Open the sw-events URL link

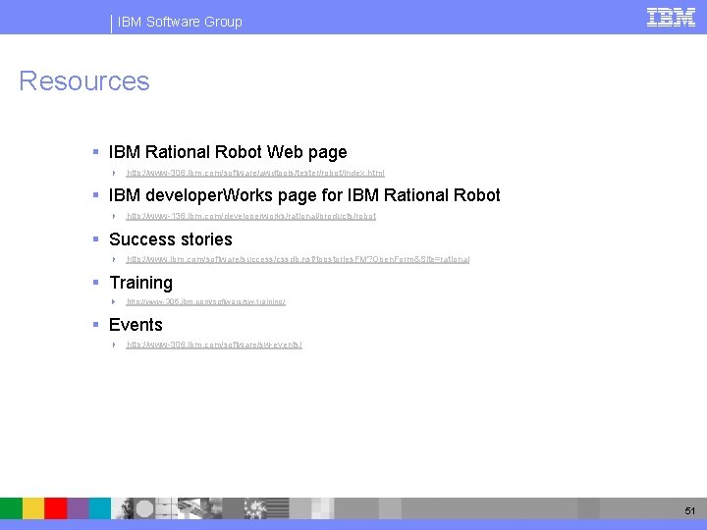click(x=214, y=344)
